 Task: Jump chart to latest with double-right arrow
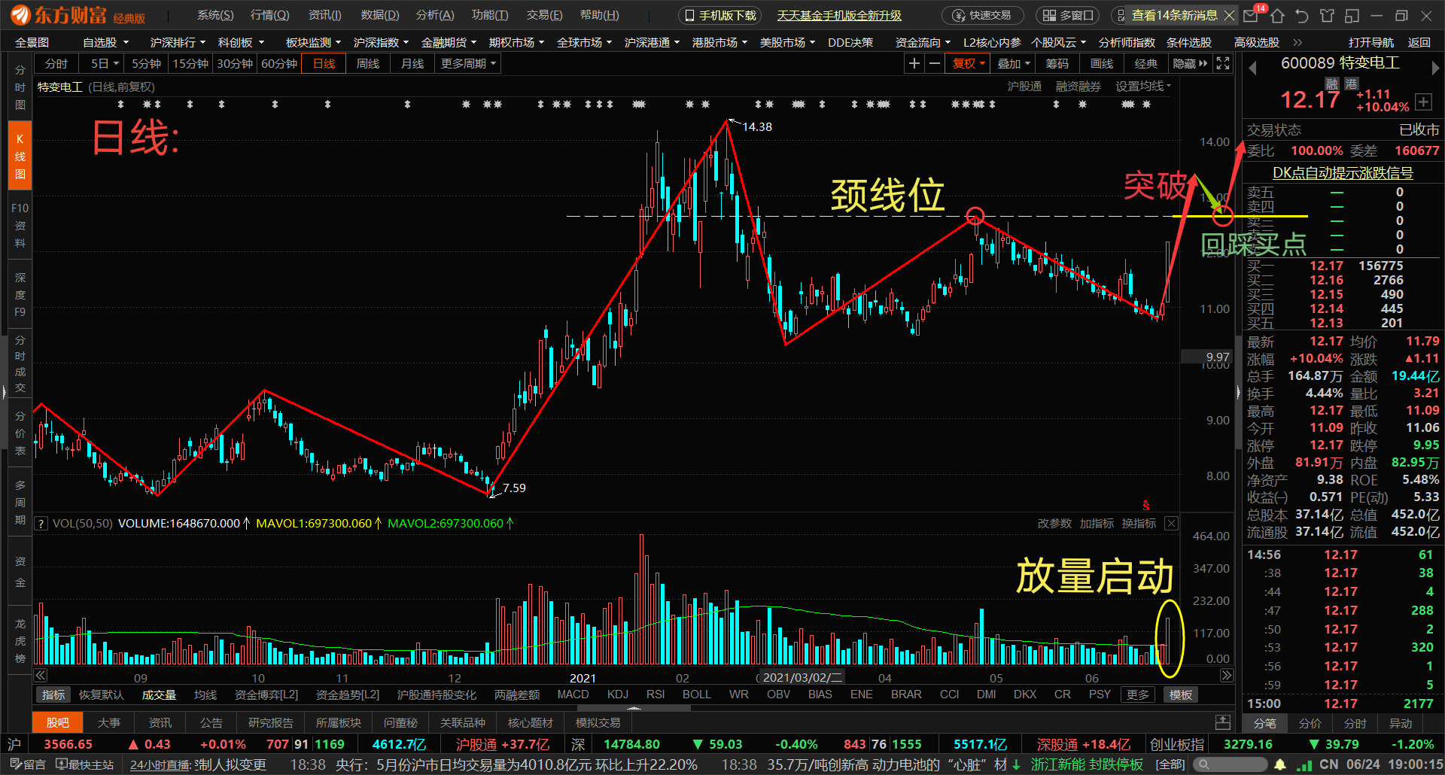(x=1227, y=676)
